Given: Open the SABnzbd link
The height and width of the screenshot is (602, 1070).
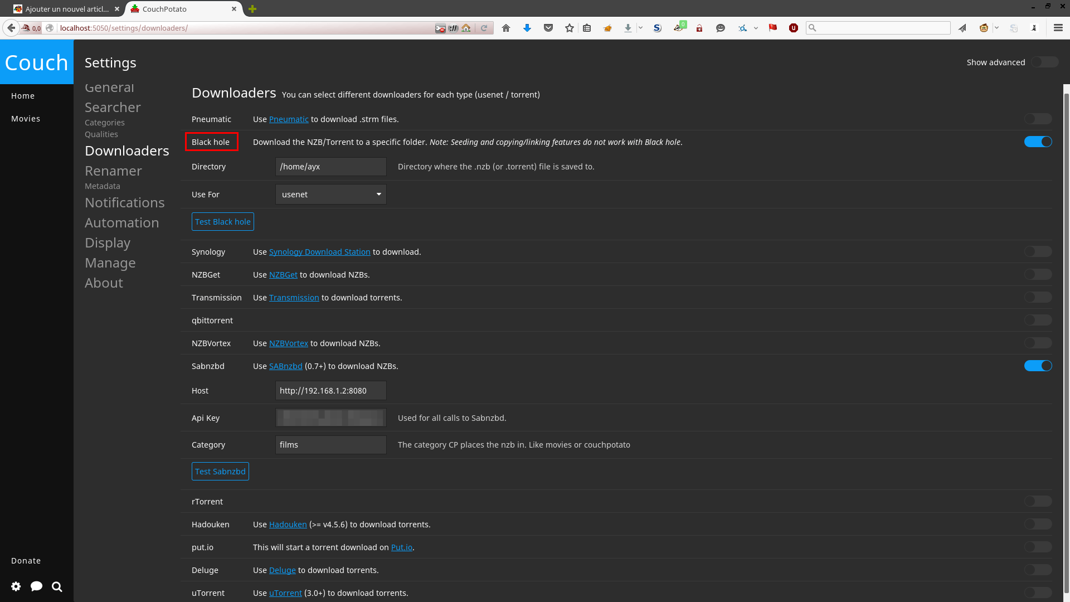Looking at the screenshot, I should coord(286,366).
